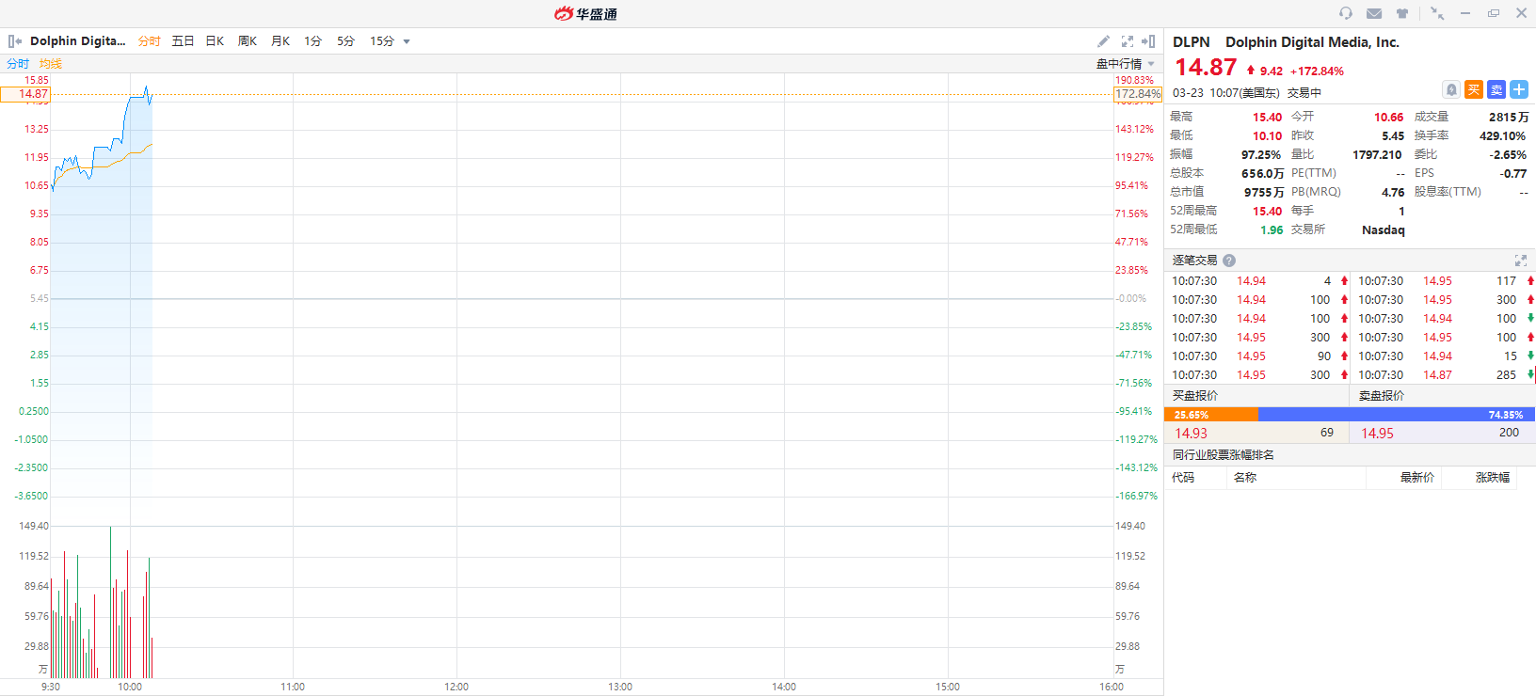Click the 12:00 marker on the time axis
Screen dimensions: 1536x696
456,687
